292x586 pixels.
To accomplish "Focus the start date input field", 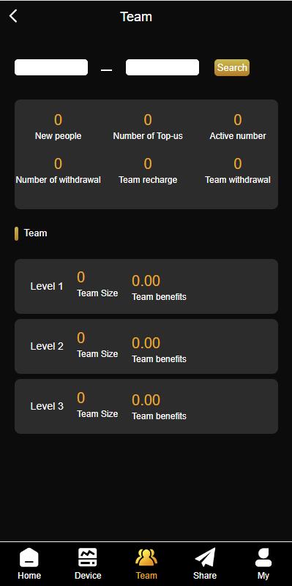I will (x=51, y=67).
